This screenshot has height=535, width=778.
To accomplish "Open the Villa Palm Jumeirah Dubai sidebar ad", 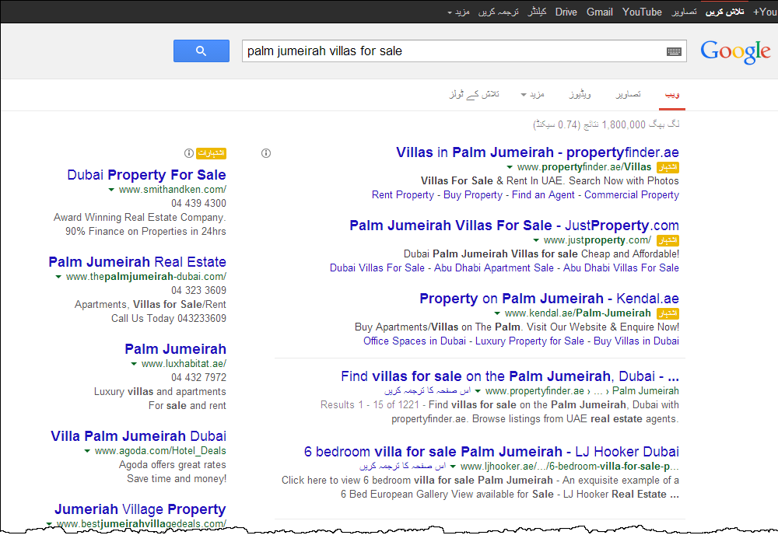I will coord(138,436).
